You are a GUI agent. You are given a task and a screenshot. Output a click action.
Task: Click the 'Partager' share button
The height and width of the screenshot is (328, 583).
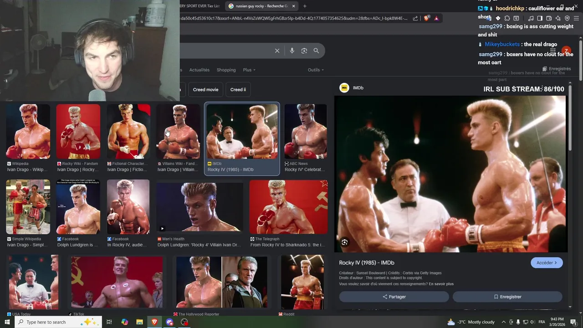click(394, 297)
